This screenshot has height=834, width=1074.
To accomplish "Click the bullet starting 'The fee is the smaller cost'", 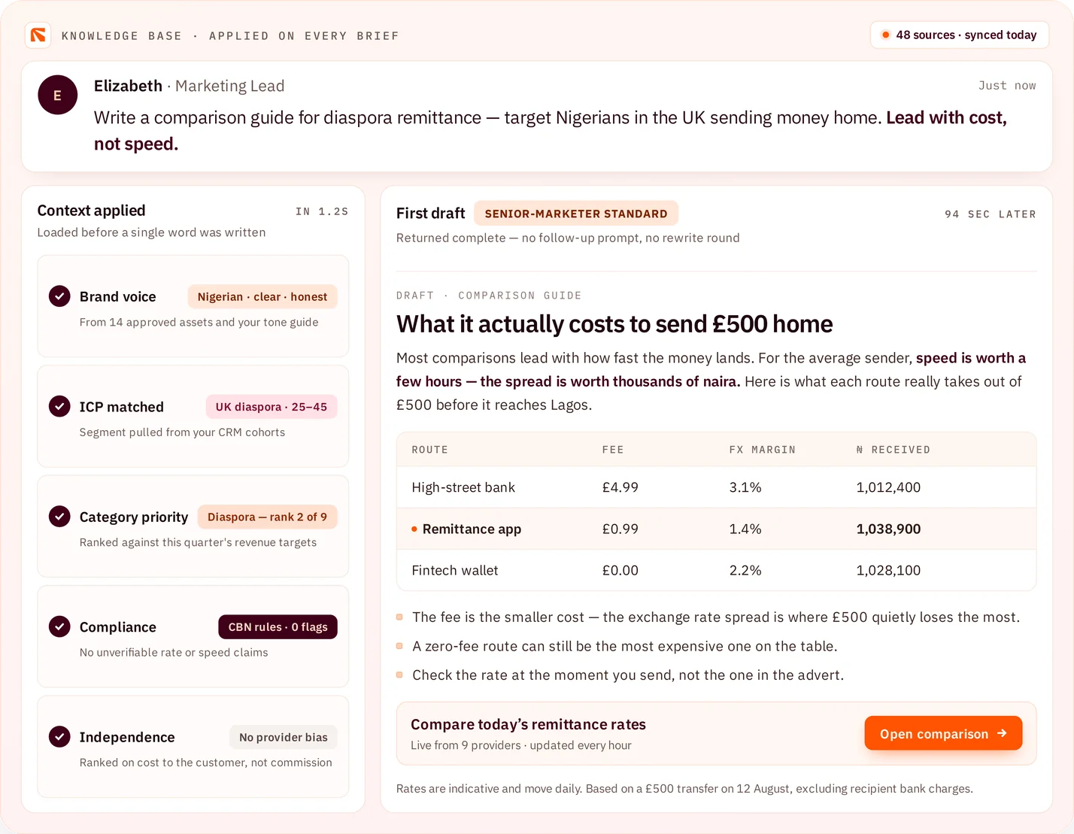I will coord(716,617).
